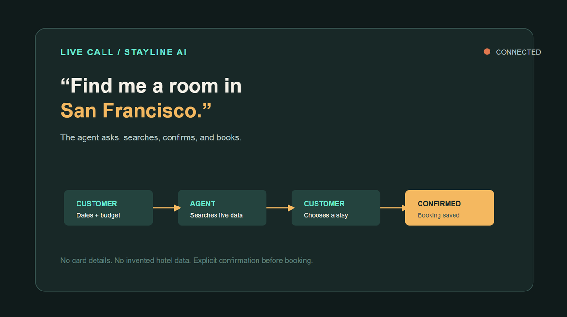Select the orange CONFIRMED Booking saved card
This screenshot has width=567, height=317.
click(x=450, y=208)
